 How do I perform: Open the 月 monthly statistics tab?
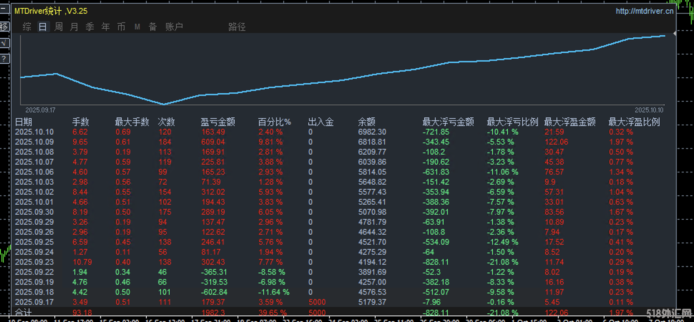coord(74,27)
